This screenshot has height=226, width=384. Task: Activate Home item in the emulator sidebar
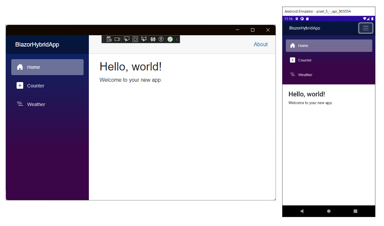point(328,46)
